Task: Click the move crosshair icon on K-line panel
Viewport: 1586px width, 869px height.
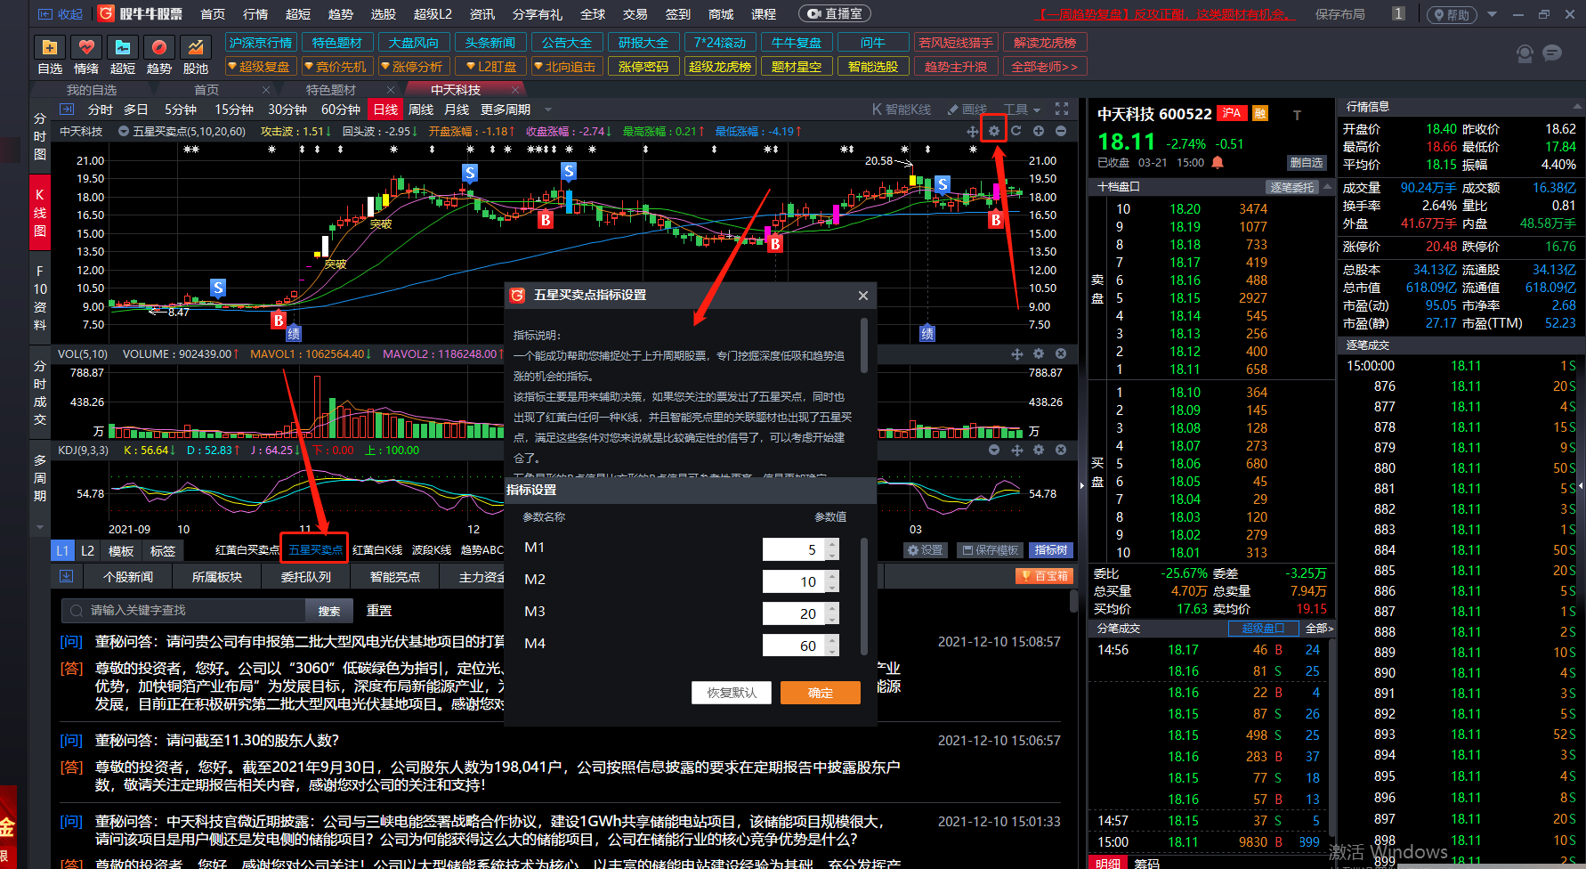Action: point(973,131)
